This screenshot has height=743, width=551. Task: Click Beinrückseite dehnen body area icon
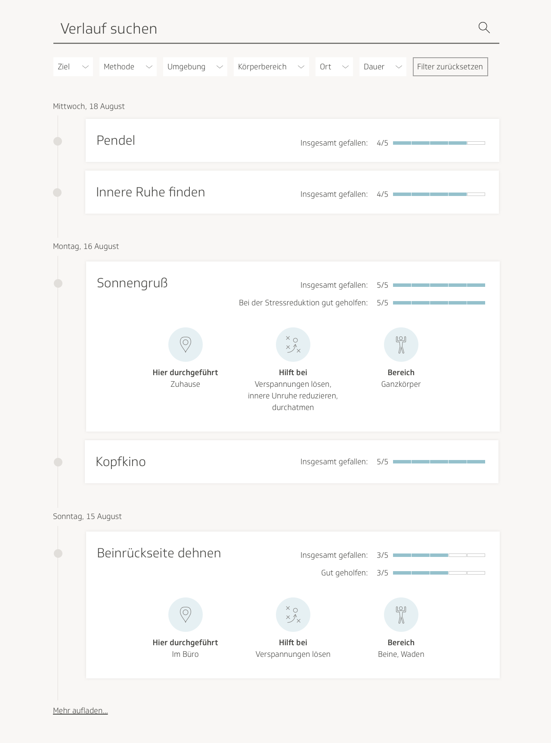401,615
